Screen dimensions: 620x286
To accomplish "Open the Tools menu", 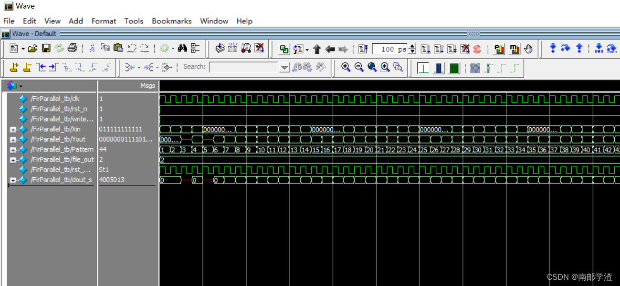I will (134, 21).
